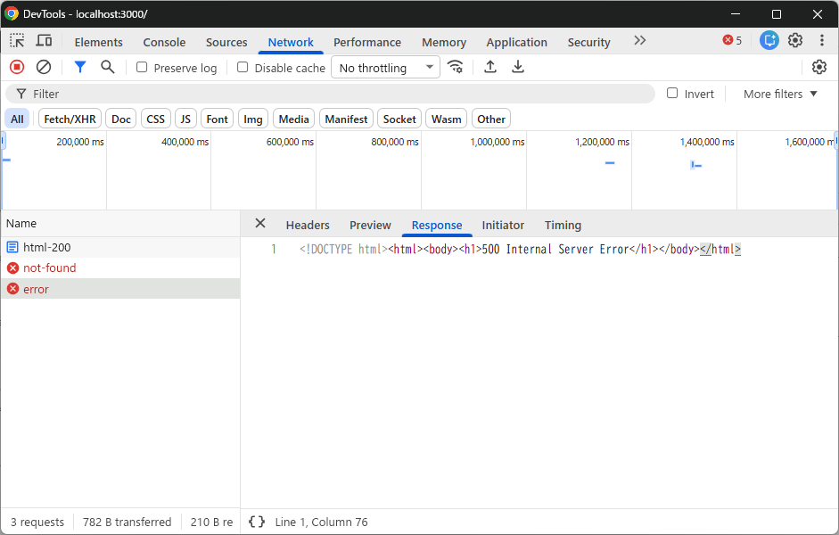Export HAR file with download icon
Screen dimensions: 839x535
coord(517,68)
